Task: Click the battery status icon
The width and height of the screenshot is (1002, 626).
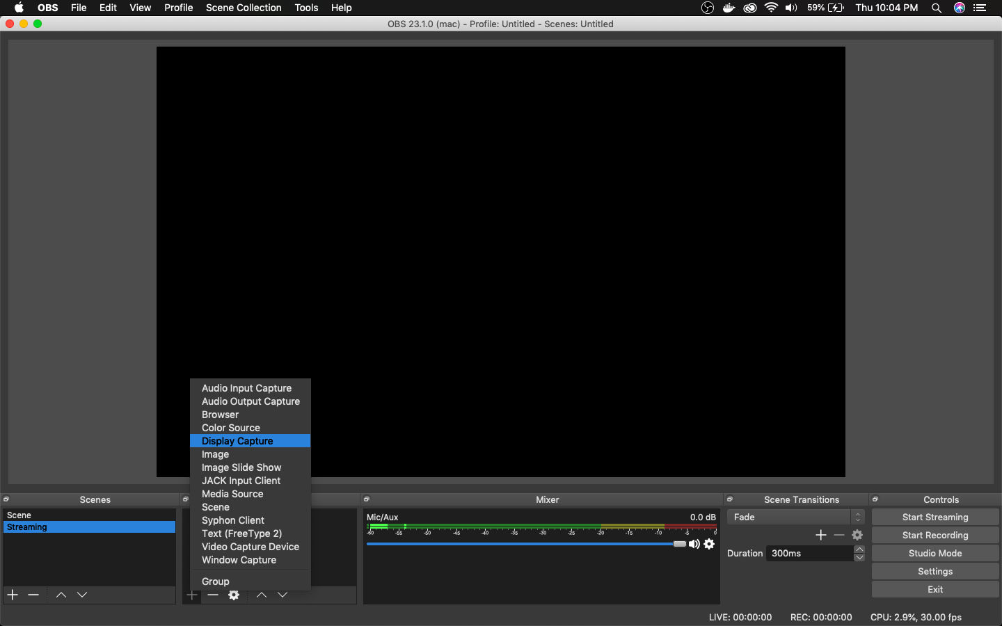Action: coord(836,8)
